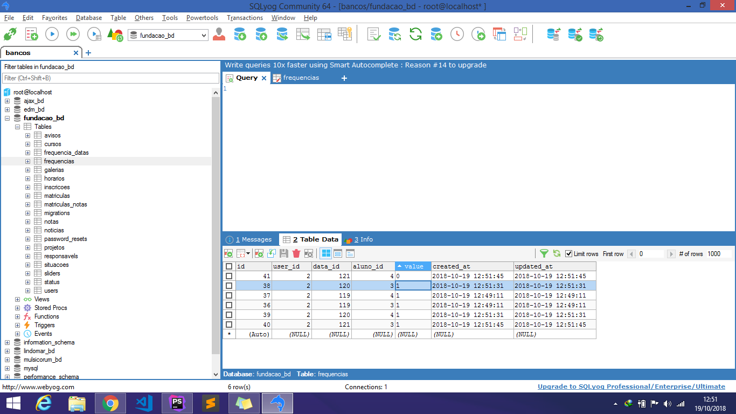Open the Powertools menu
Viewport: 736px width, 414px height.
pyautogui.click(x=202, y=18)
